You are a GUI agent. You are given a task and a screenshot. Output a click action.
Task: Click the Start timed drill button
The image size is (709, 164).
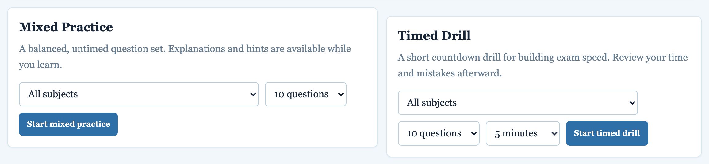(607, 133)
